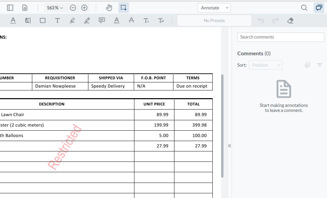The width and height of the screenshot is (327, 198).
Task: Click the Due on receipt cell
Action: (x=193, y=86)
